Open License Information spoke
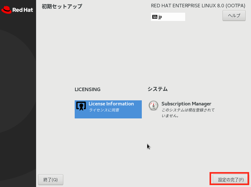 pyautogui.click(x=108, y=109)
